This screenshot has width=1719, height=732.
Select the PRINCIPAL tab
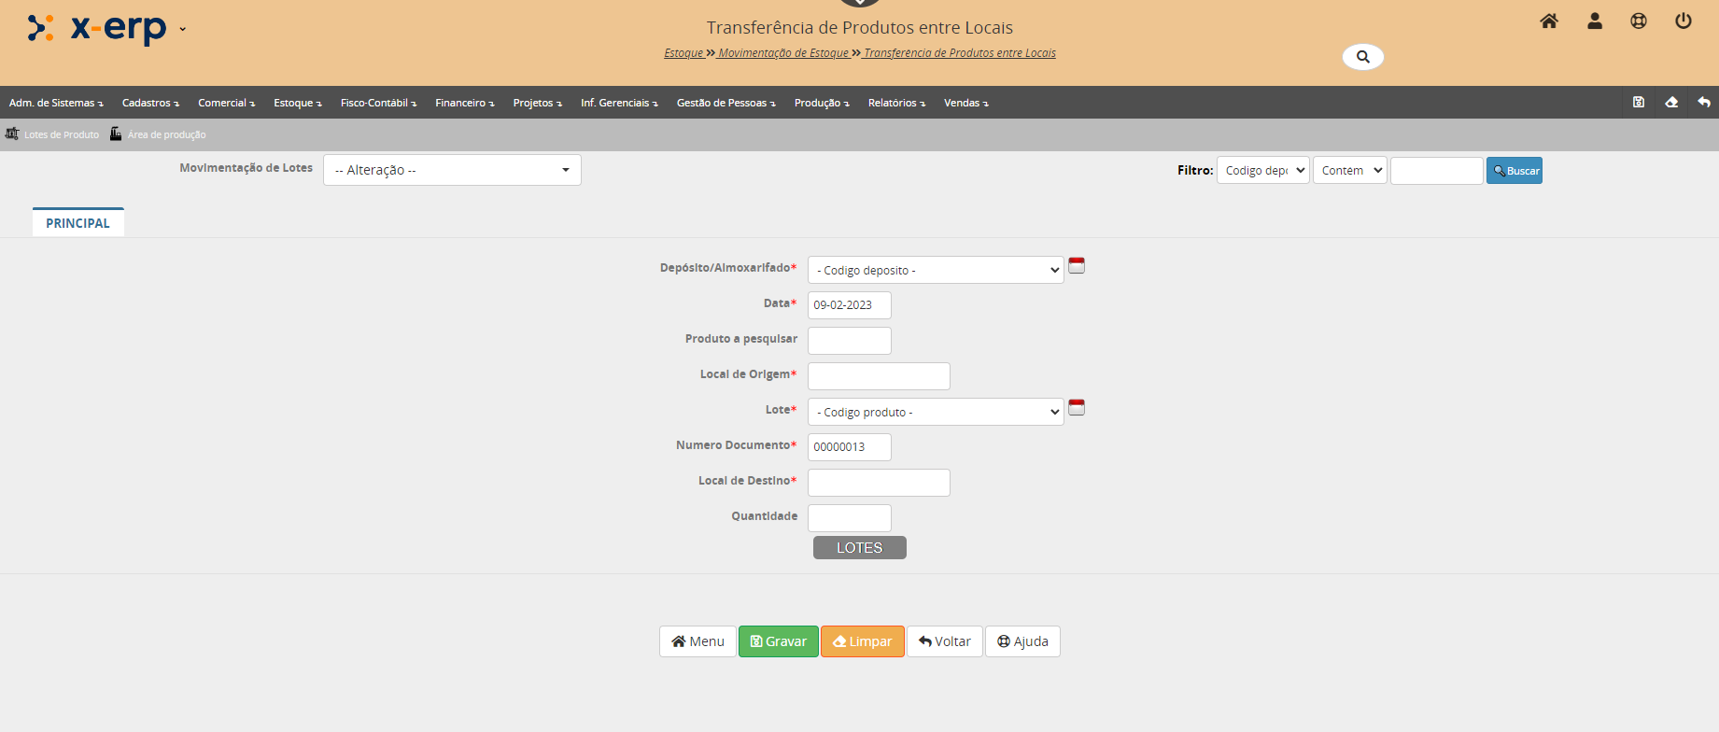click(77, 223)
